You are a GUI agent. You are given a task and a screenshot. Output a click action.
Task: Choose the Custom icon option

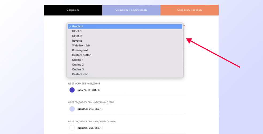coord(125,74)
